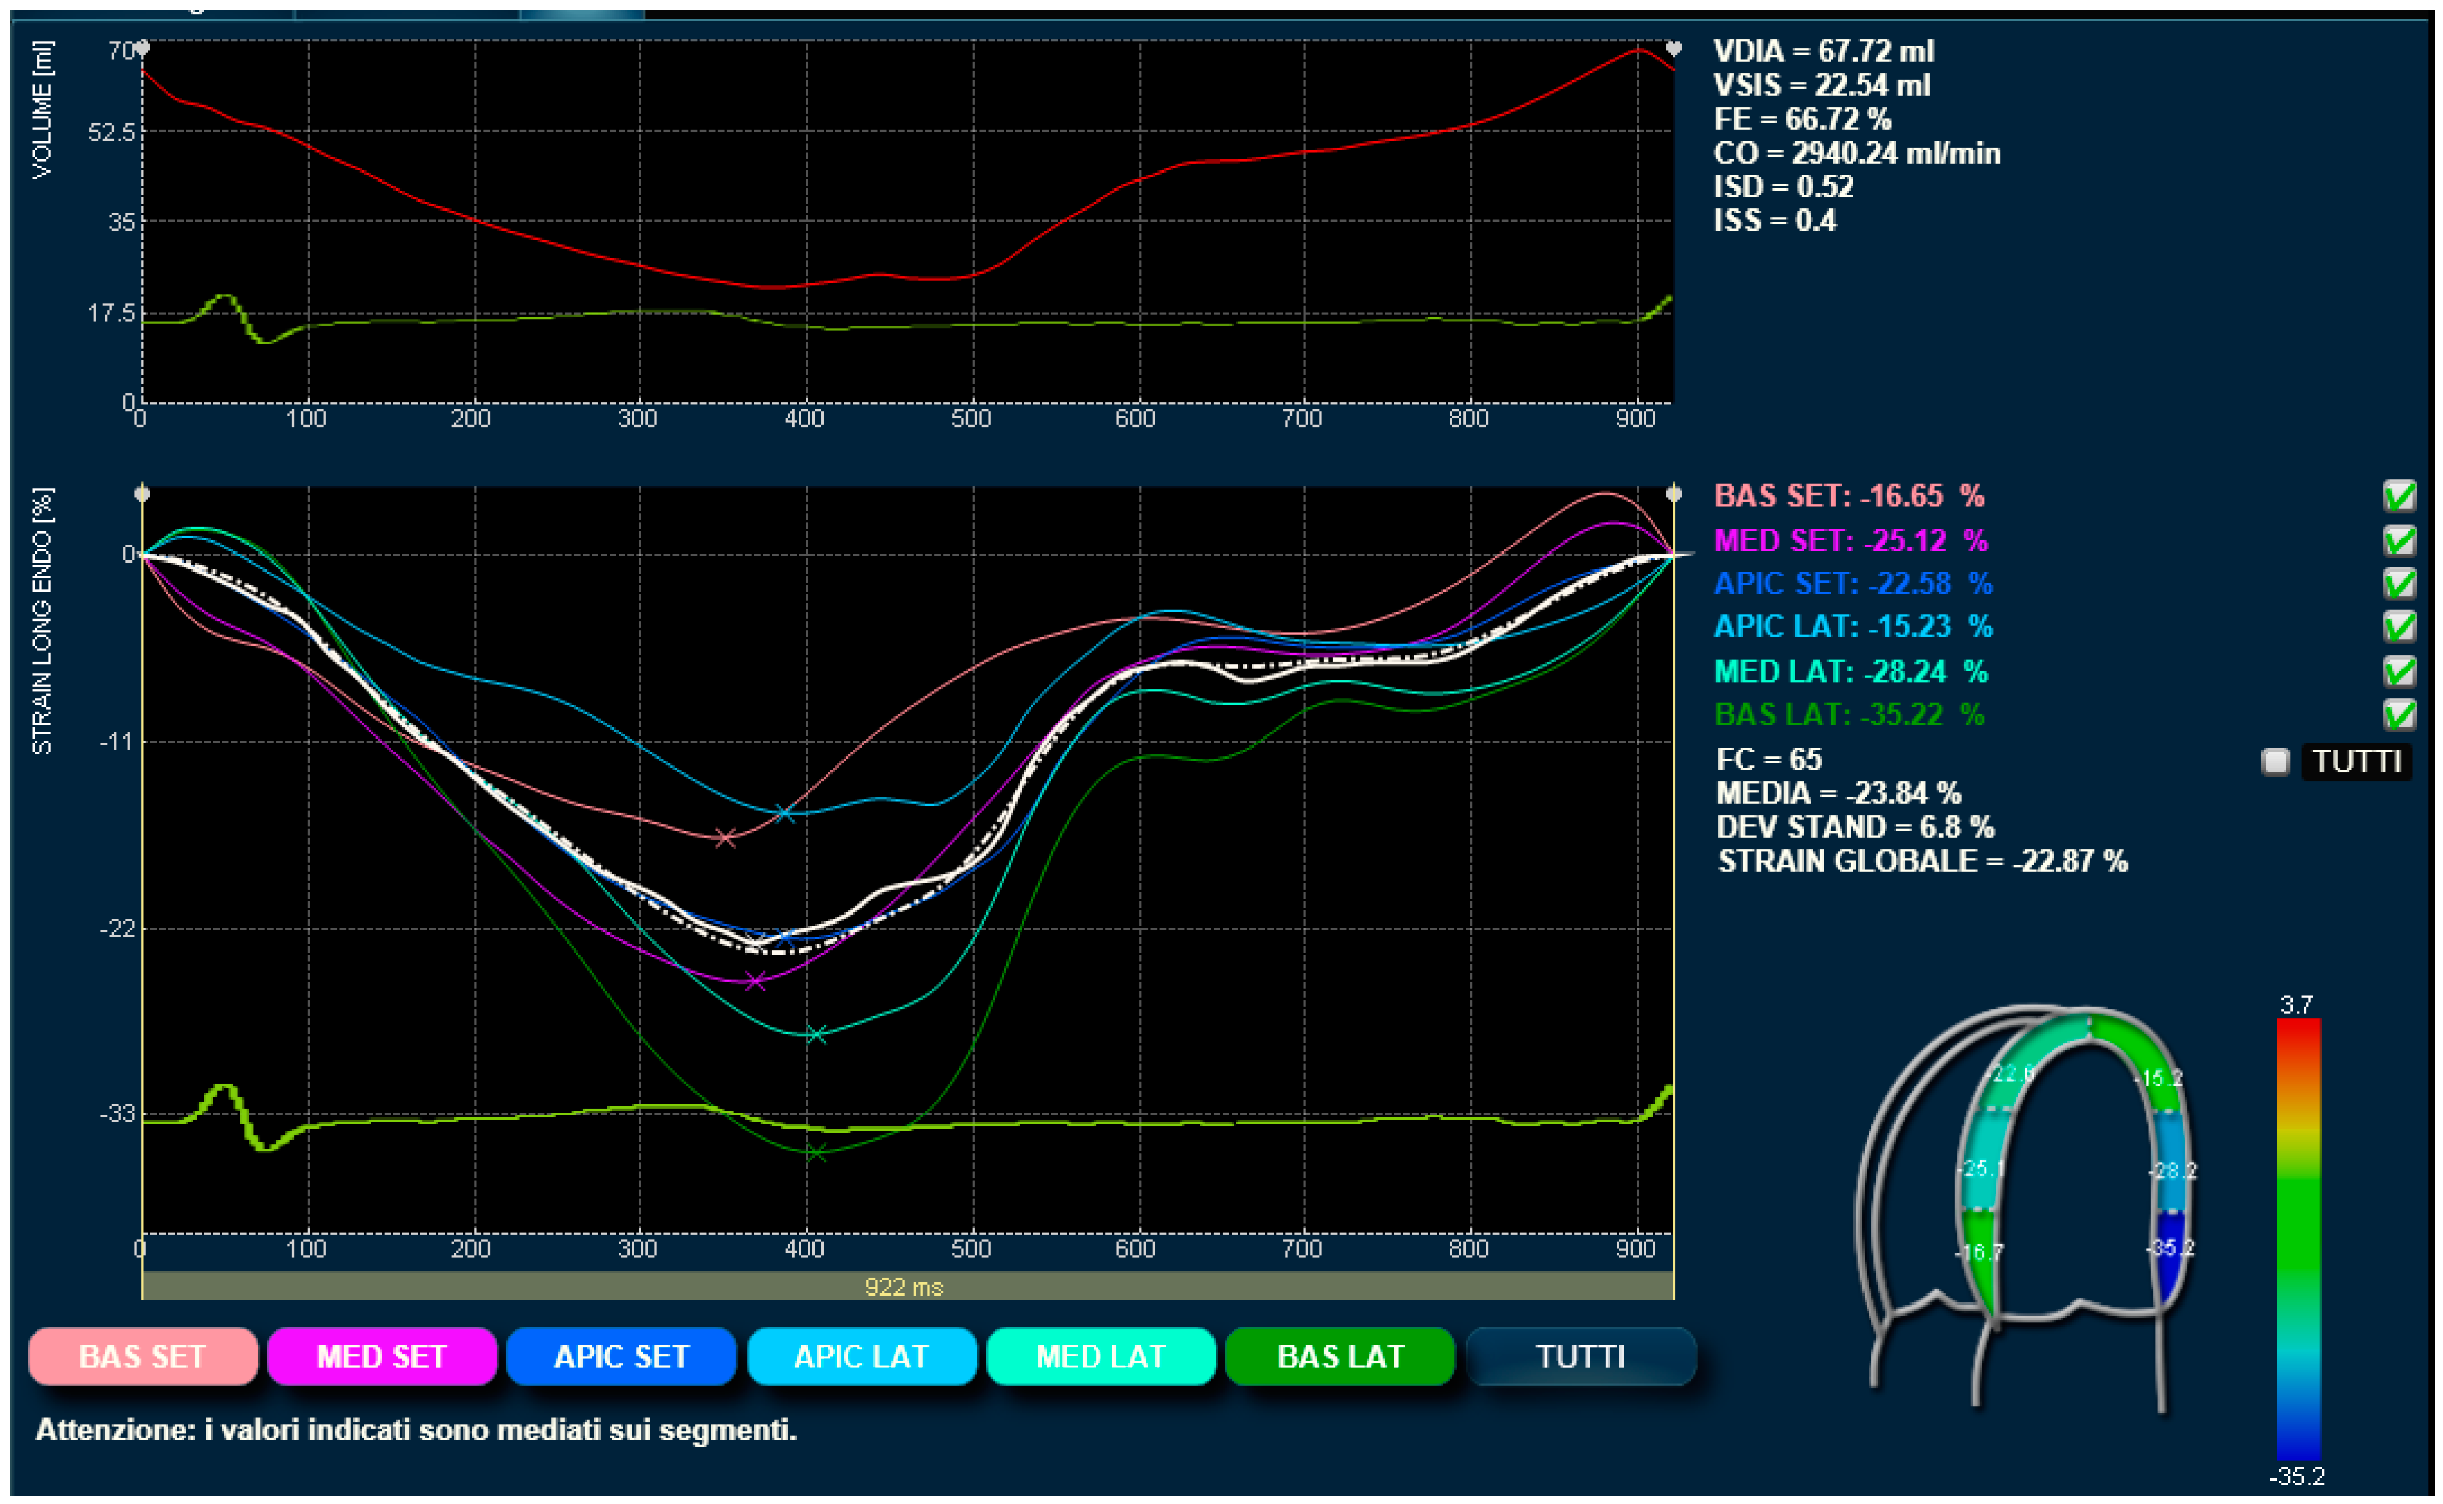
Task: Toggle the MED SET curve checkbox
Action: [2400, 540]
